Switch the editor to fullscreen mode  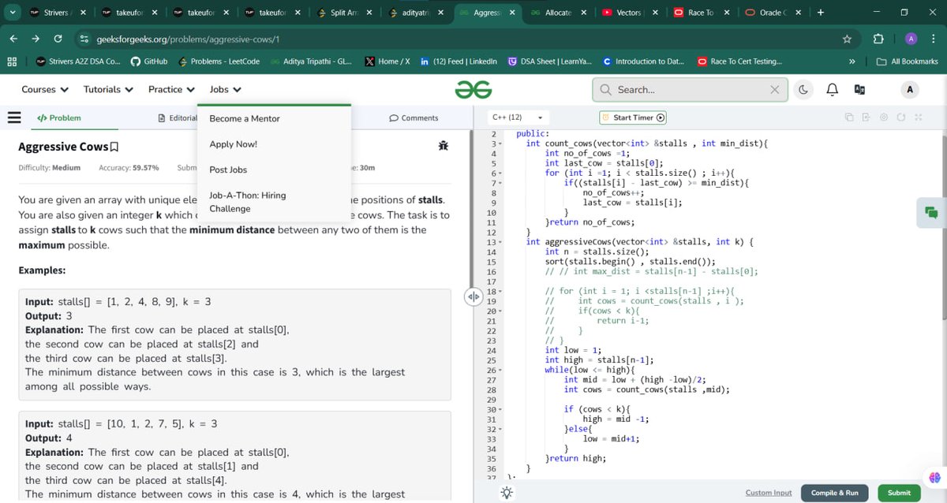[918, 117]
